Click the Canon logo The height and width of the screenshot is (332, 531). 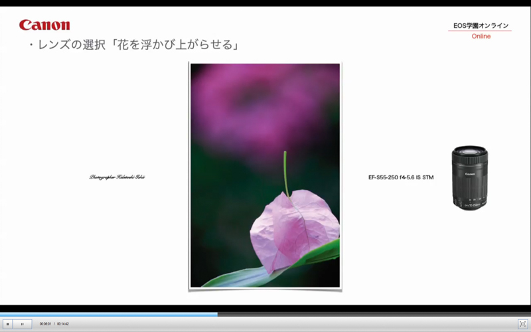[x=44, y=25]
